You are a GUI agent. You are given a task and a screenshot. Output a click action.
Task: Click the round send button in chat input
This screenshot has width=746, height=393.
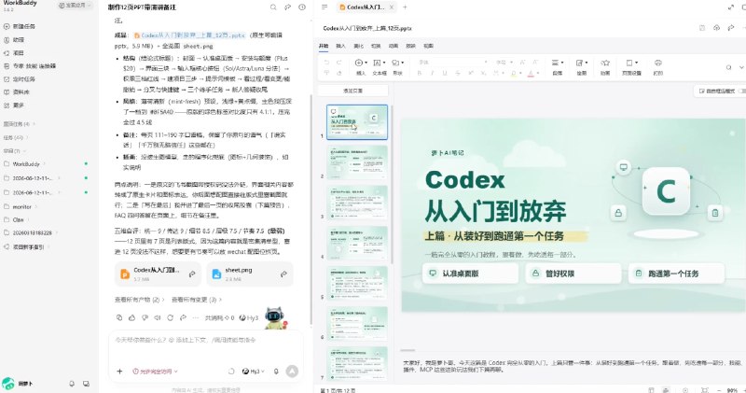[292, 372]
